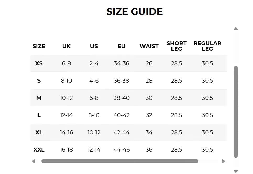Click the horizontal scrollbar left arrow
This screenshot has width=253, height=174.
(33, 161)
